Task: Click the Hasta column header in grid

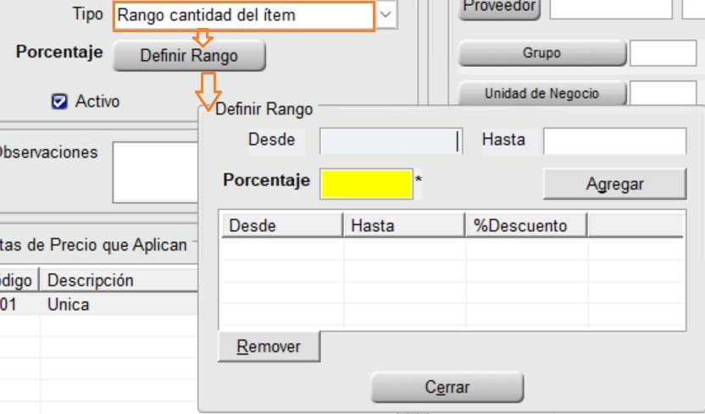Action: click(x=404, y=225)
